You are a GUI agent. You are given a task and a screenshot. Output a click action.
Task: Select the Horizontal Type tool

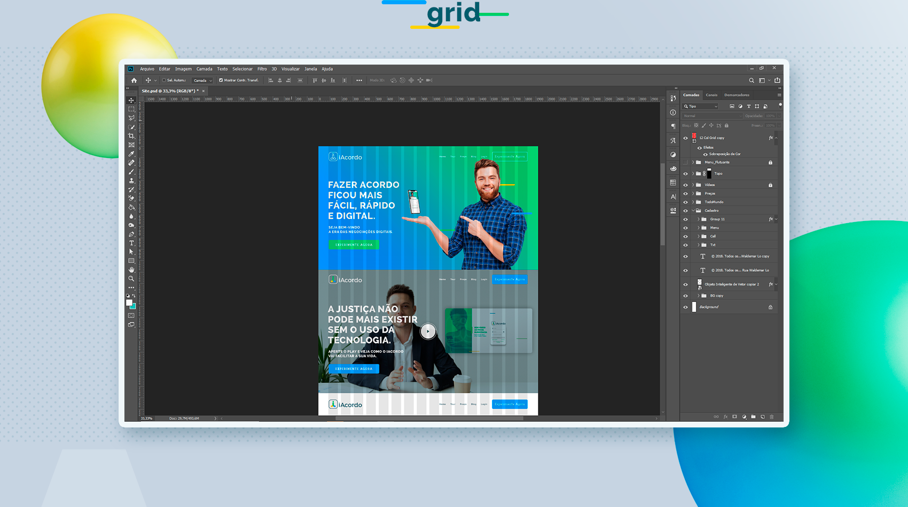point(131,243)
